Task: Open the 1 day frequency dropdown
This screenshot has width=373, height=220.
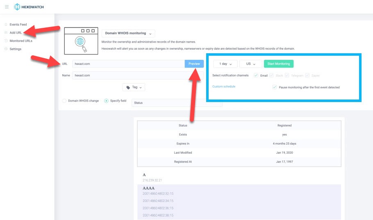Action: pos(225,64)
